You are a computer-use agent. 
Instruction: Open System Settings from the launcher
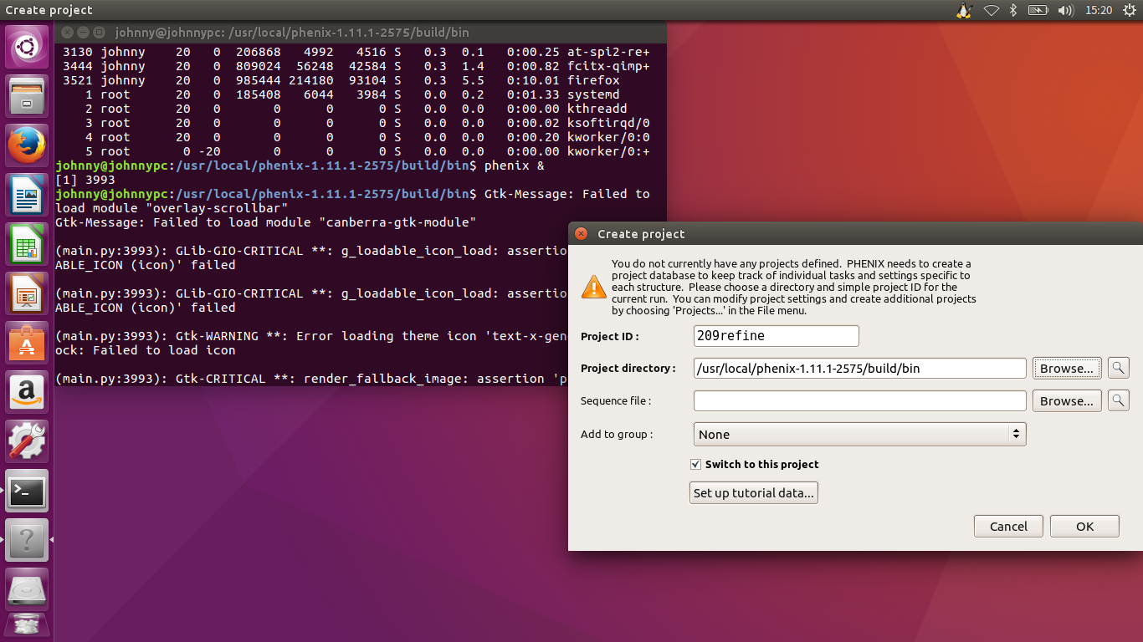click(27, 442)
